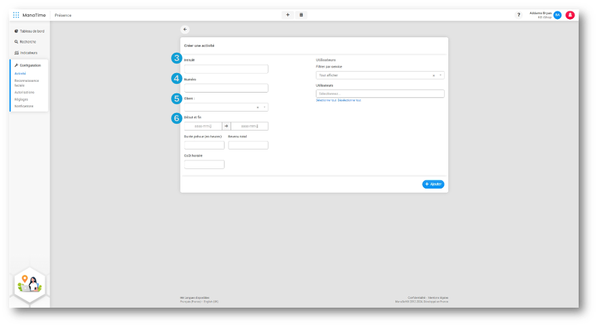Switch language to English (UK)
This screenshot has width=597, height=326.
(211, 302)
